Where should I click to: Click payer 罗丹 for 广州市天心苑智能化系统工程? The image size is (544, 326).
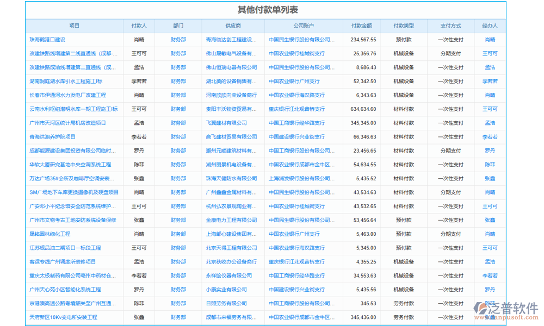(x=139, y=290)
